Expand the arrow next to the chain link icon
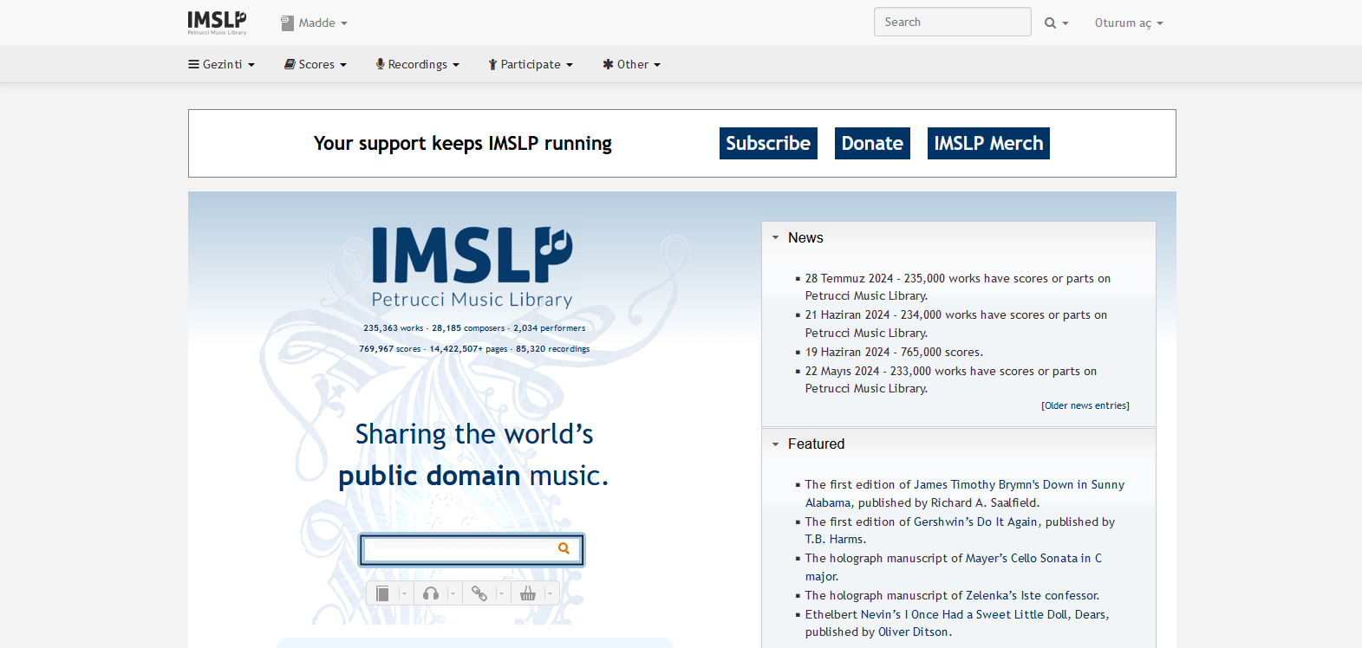 [x=501, y=593]
